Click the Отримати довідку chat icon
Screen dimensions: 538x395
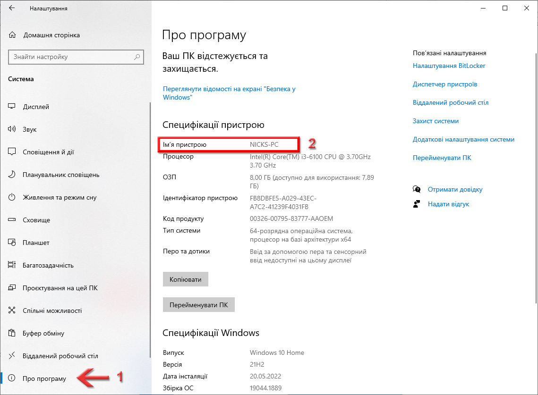[x=417, y=189]
